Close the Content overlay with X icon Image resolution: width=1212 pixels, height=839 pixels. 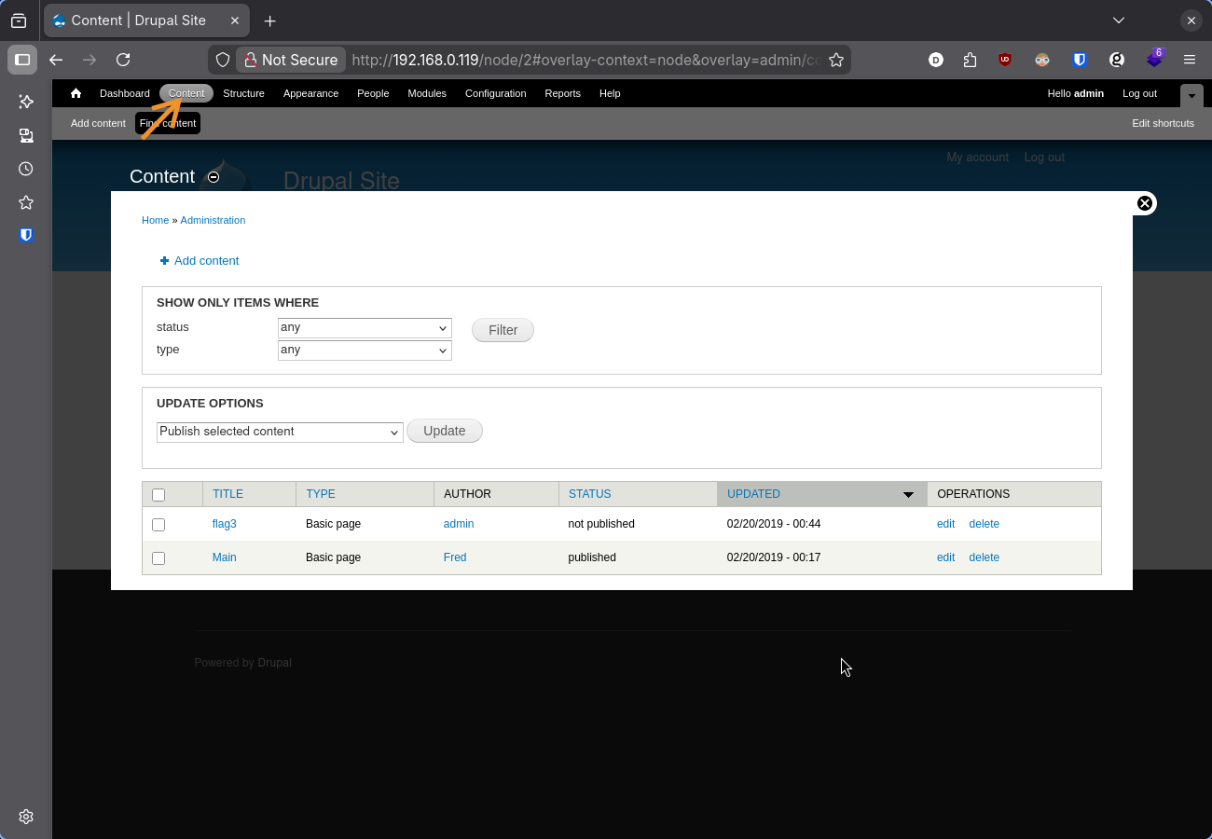1145,203
